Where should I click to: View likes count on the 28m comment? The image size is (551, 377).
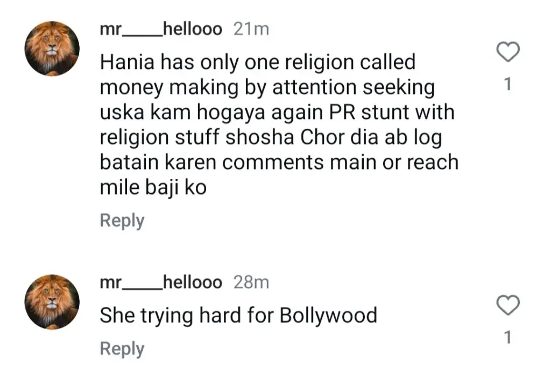pyautogui.click(x=507, y=337)
